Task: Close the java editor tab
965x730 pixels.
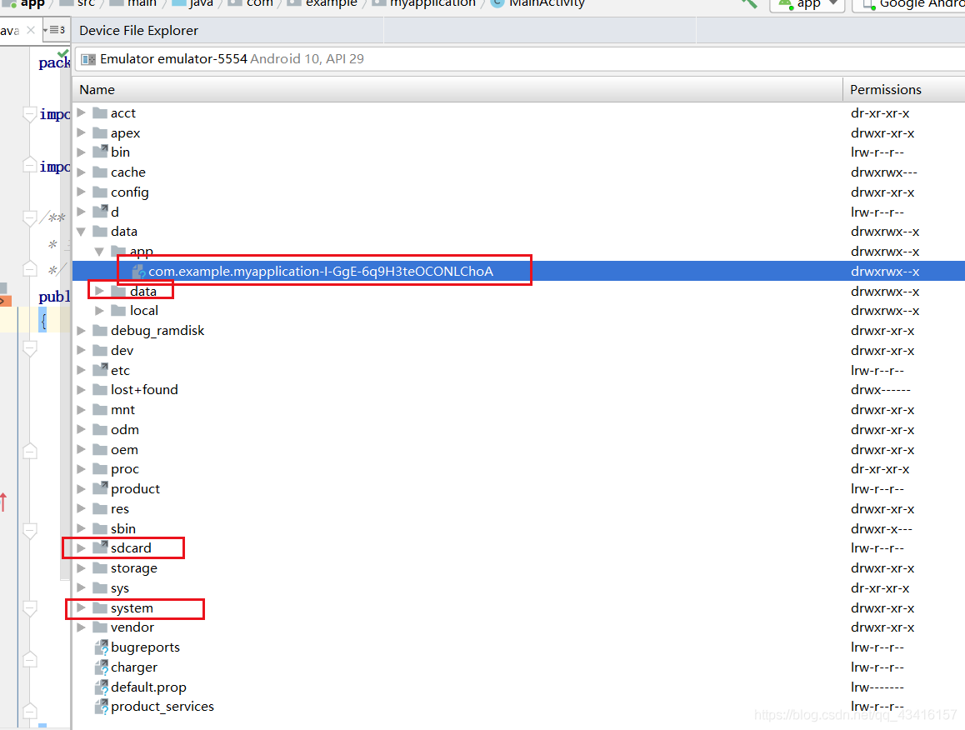Action: click(31, 30)
